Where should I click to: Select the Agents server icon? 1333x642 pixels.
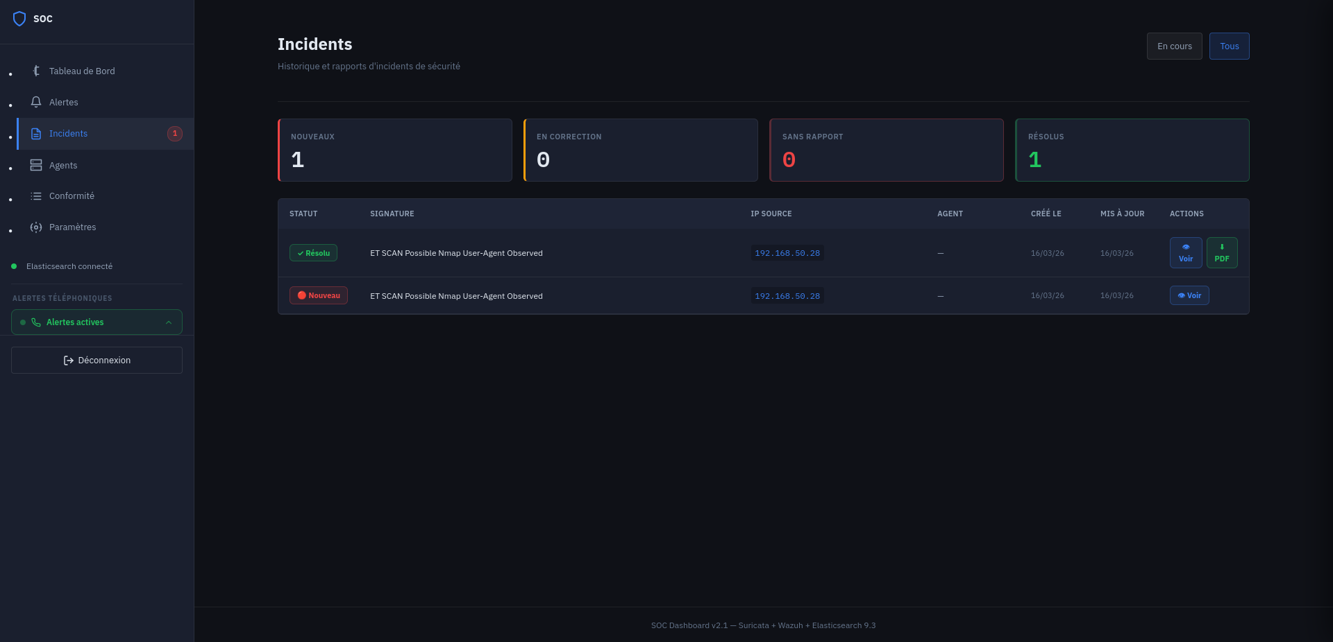click(x=35, y=165)
